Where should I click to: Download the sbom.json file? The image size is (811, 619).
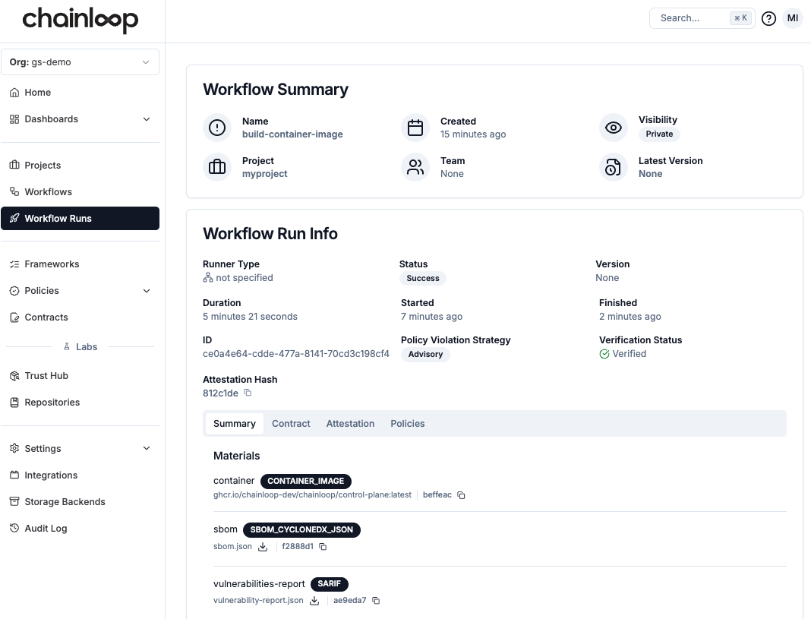click(x=263, y=547)
